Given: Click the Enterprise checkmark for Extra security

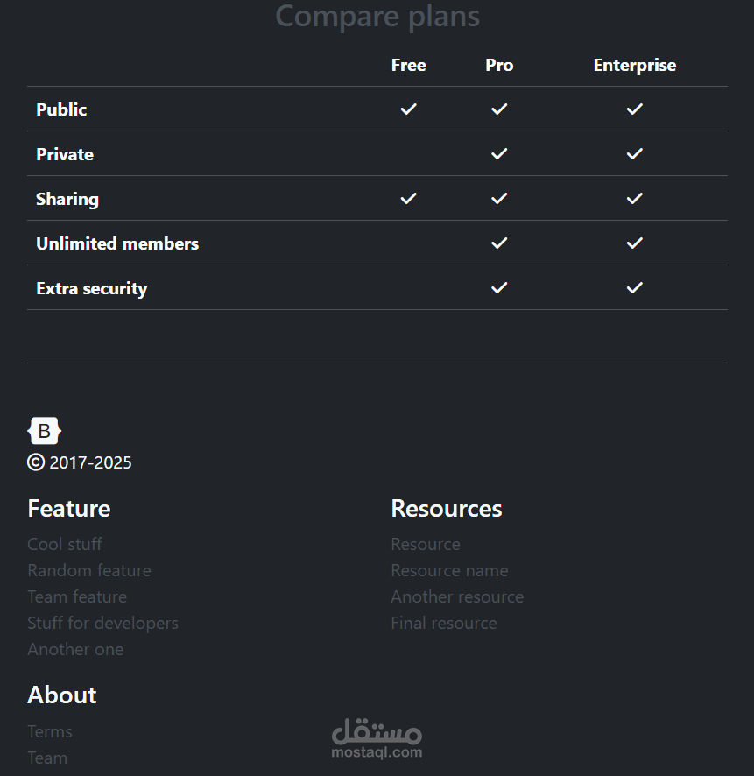Looking at the screenshot, I should tap(634, 287).
